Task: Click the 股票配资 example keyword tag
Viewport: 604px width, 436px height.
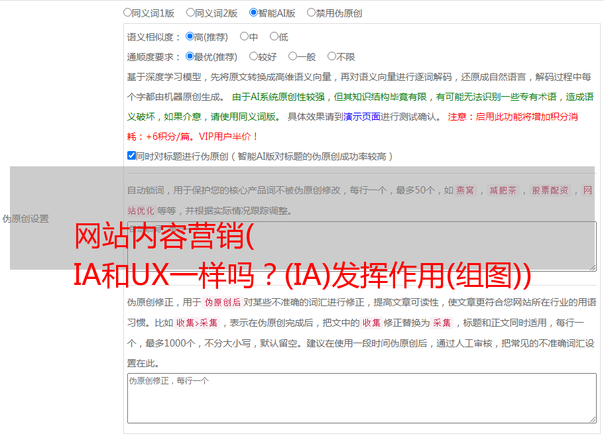Action: 550,190
